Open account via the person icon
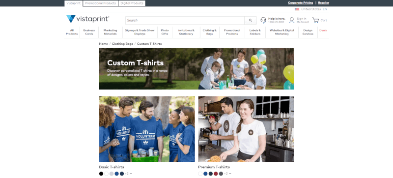The image size is (393, 178). (x=291, y=20)
